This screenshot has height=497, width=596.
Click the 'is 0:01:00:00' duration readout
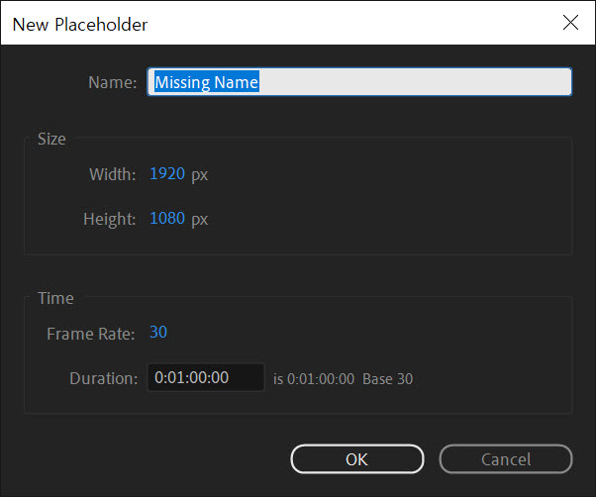tap(314, 379)
